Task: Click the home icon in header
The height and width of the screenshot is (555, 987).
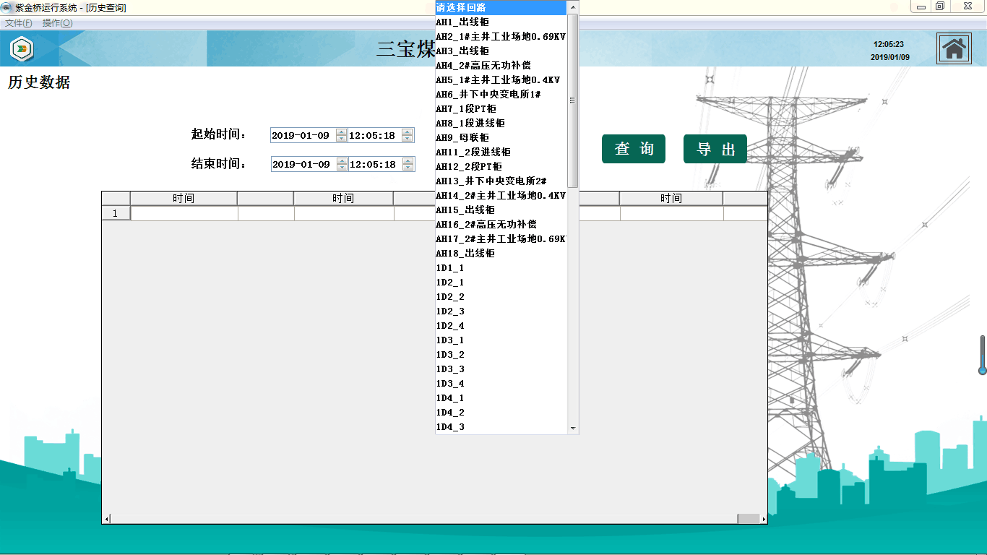Action: (954, 49)
